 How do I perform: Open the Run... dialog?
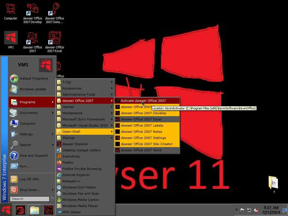tap(32, 166)
